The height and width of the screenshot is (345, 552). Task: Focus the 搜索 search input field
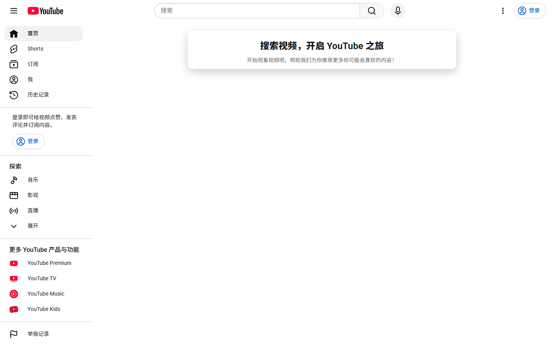(x=257, y=11)
